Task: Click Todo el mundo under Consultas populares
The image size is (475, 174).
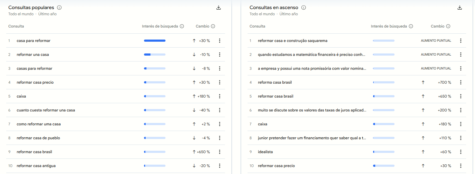Action: (21, 14)
